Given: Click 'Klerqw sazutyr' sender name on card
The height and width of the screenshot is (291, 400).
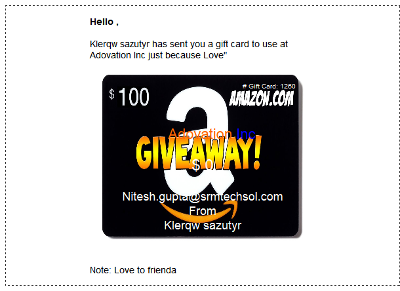Looking at the screenshot, I should click(x=203, y=225).
